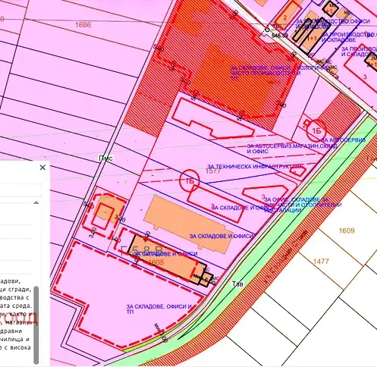Close the side info panel
The height and width of the screenshot is (367, 377).
point(42,168)
